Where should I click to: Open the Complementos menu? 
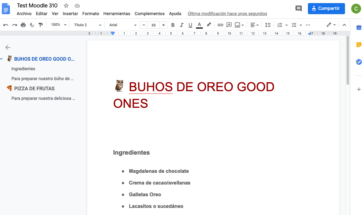(150, 14)
